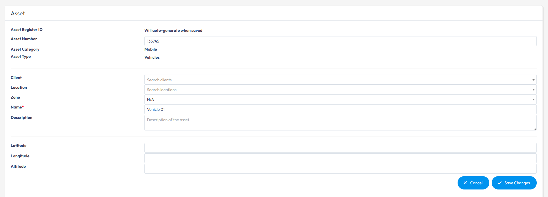Click the 'Client' field label

click(16, 78)
